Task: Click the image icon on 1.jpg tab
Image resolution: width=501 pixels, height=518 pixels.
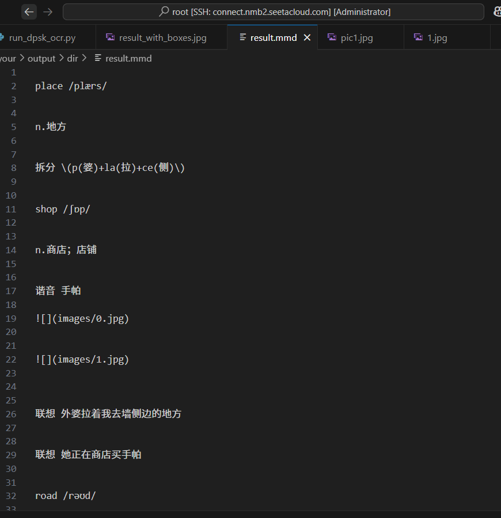Action: tap(418, 37)
